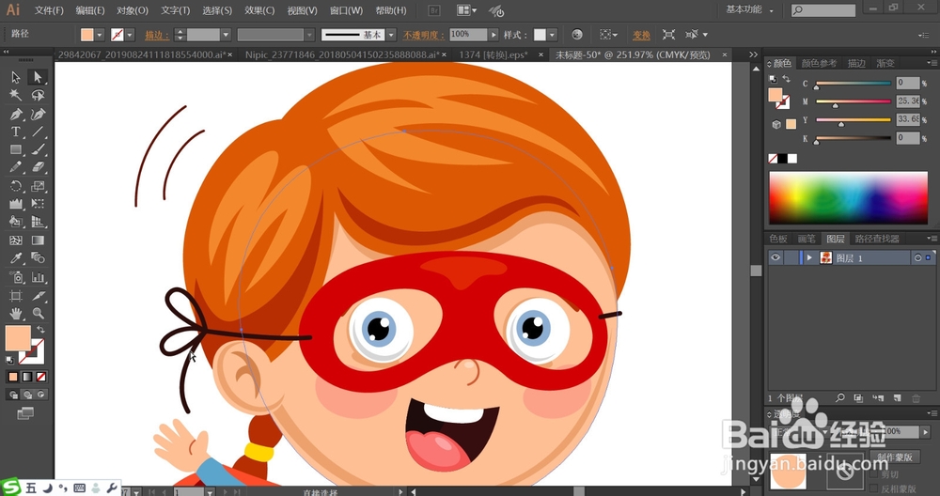Open fill color dropdown in control bar
This screenshot has height=496, width=940.
click(x=100, y=35)
